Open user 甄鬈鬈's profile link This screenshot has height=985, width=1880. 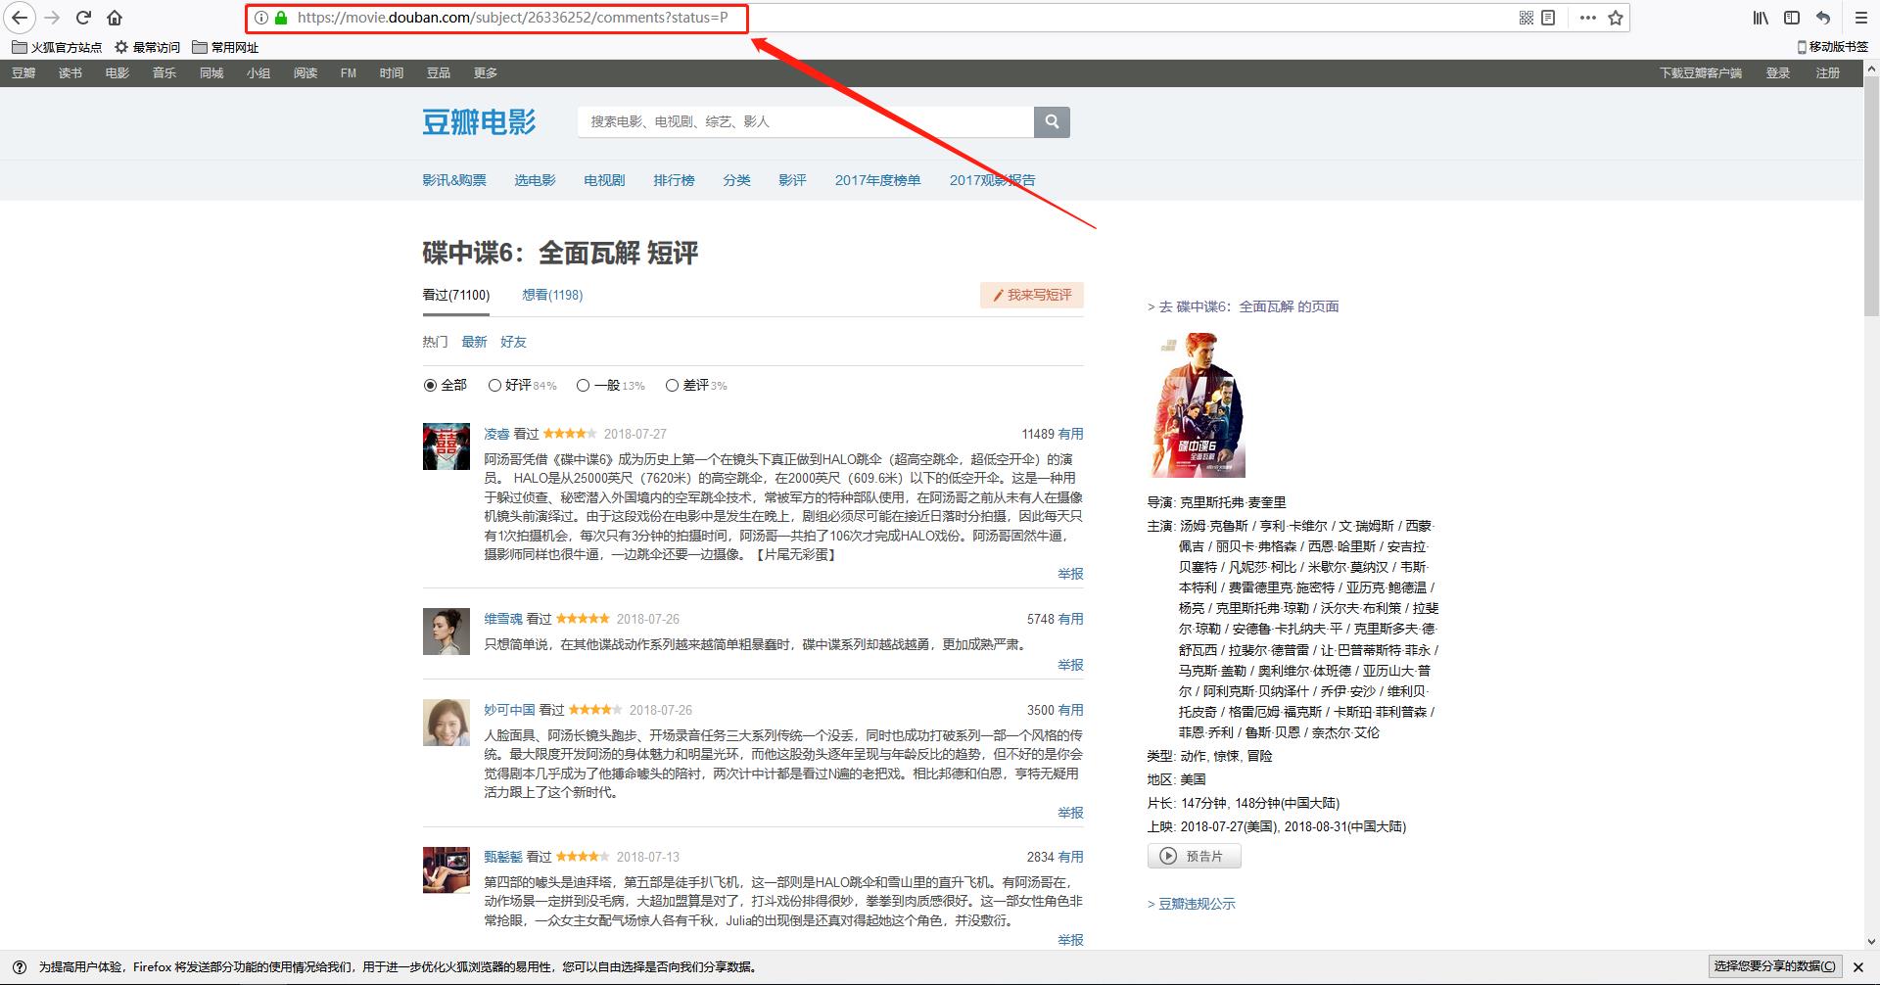tap(503, 857)
